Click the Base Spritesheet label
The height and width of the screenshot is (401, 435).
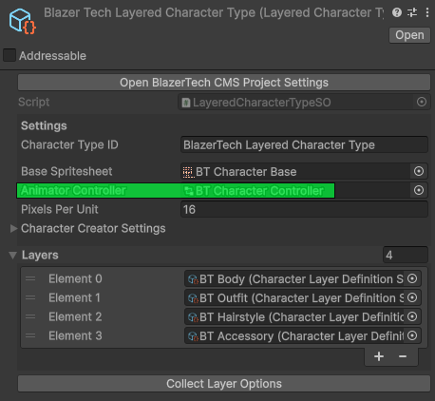(x=66, y=171)
